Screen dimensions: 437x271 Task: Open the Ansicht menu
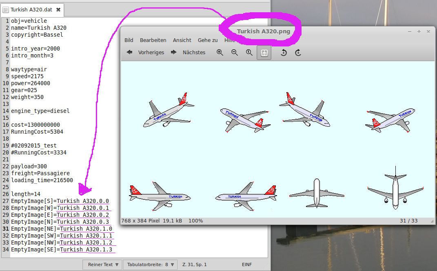point(182,40)
